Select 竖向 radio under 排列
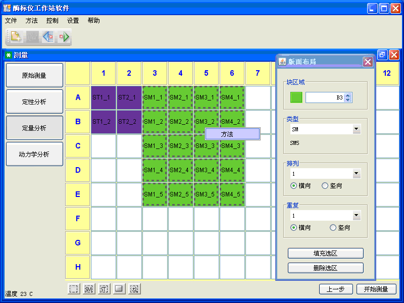Image resolution: width=404 pixels, height=303 pixels. tap(325, 185)
